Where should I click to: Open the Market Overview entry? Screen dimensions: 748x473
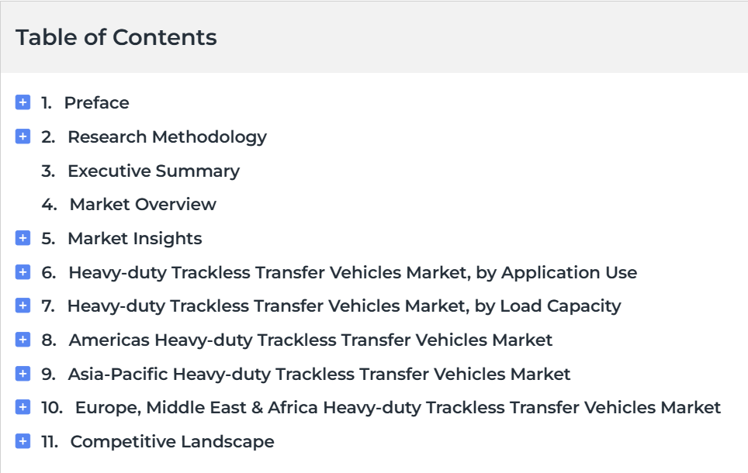pyautogui.click(x=143, y=205)
